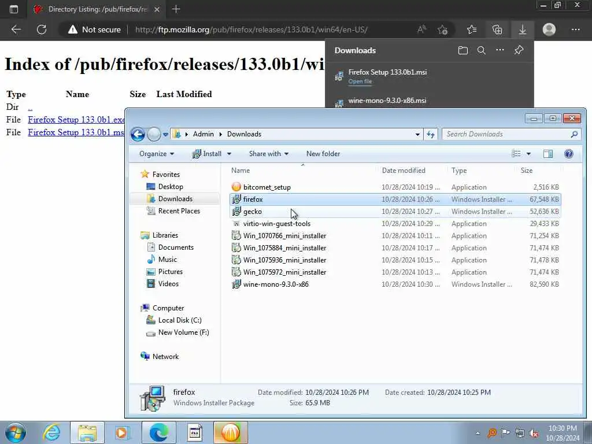Image resolution: width=592 pixels, height=444 pixels.
Task: Open the Edge profile avatar
Action: coord(549,29)
